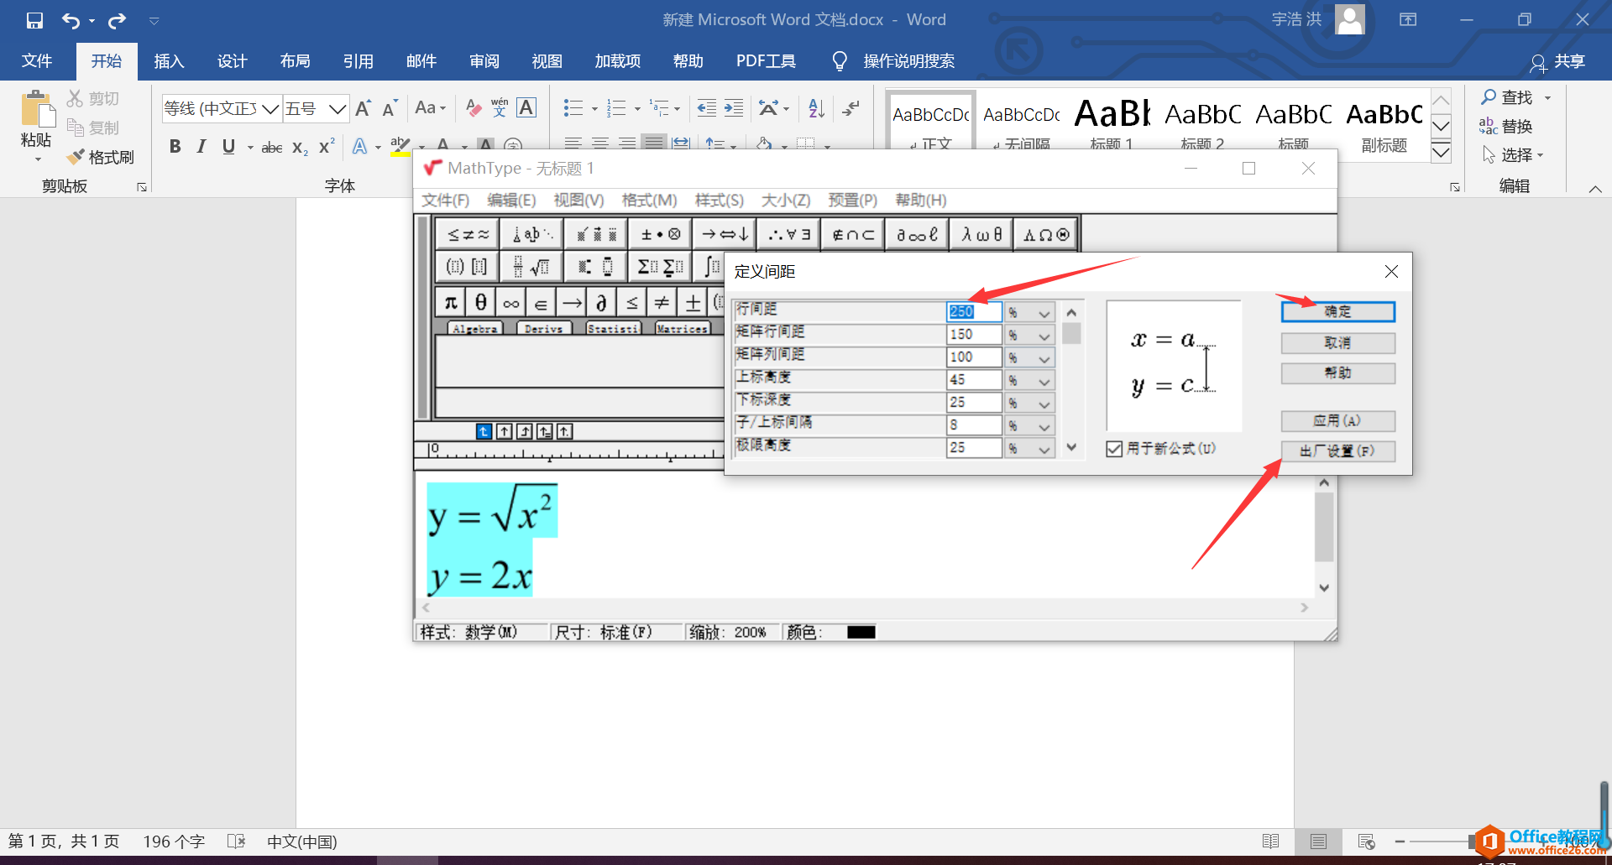Uncheck the 用于新公式(U) checkbox
This screenshot has height=865, width=1612.
coord(1114,448)
